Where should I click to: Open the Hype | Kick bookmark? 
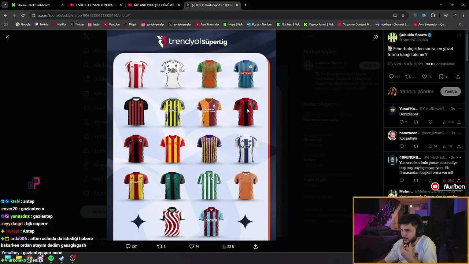(232, 25)
